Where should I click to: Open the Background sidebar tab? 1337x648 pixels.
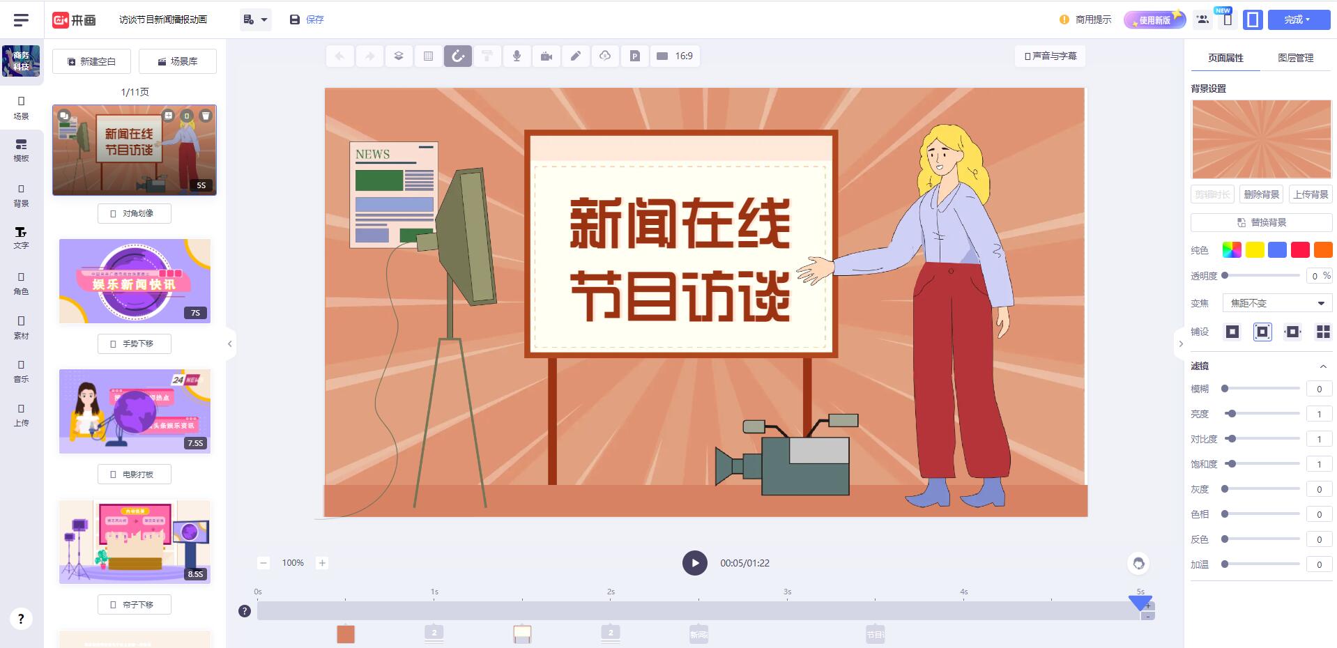[x=22, y=196]
